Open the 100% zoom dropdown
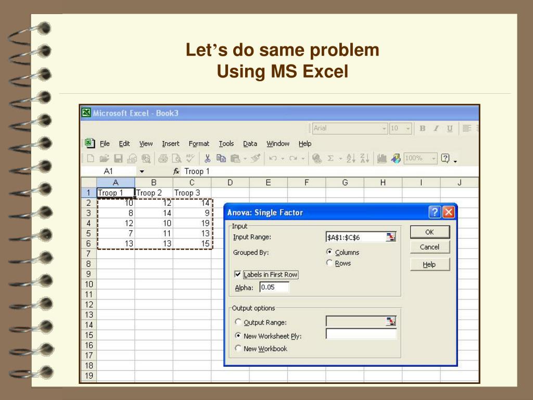This screenshot has width=533, height=400. point(434,158)
